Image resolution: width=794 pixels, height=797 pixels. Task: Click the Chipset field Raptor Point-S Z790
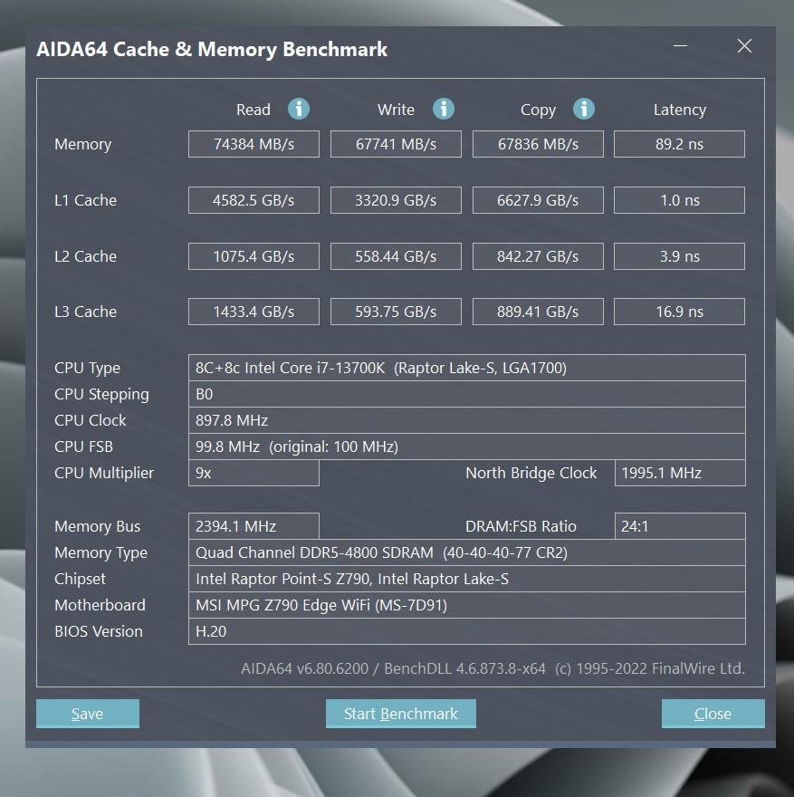tap(467, 579)
